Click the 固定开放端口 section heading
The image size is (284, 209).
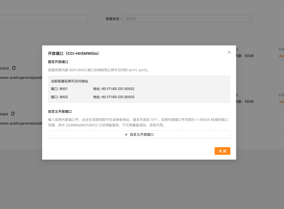point(58,62)
